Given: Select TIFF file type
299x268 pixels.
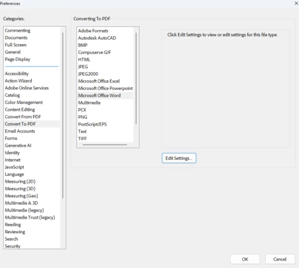Looking at the screenshot, I should tap(82, 139).
